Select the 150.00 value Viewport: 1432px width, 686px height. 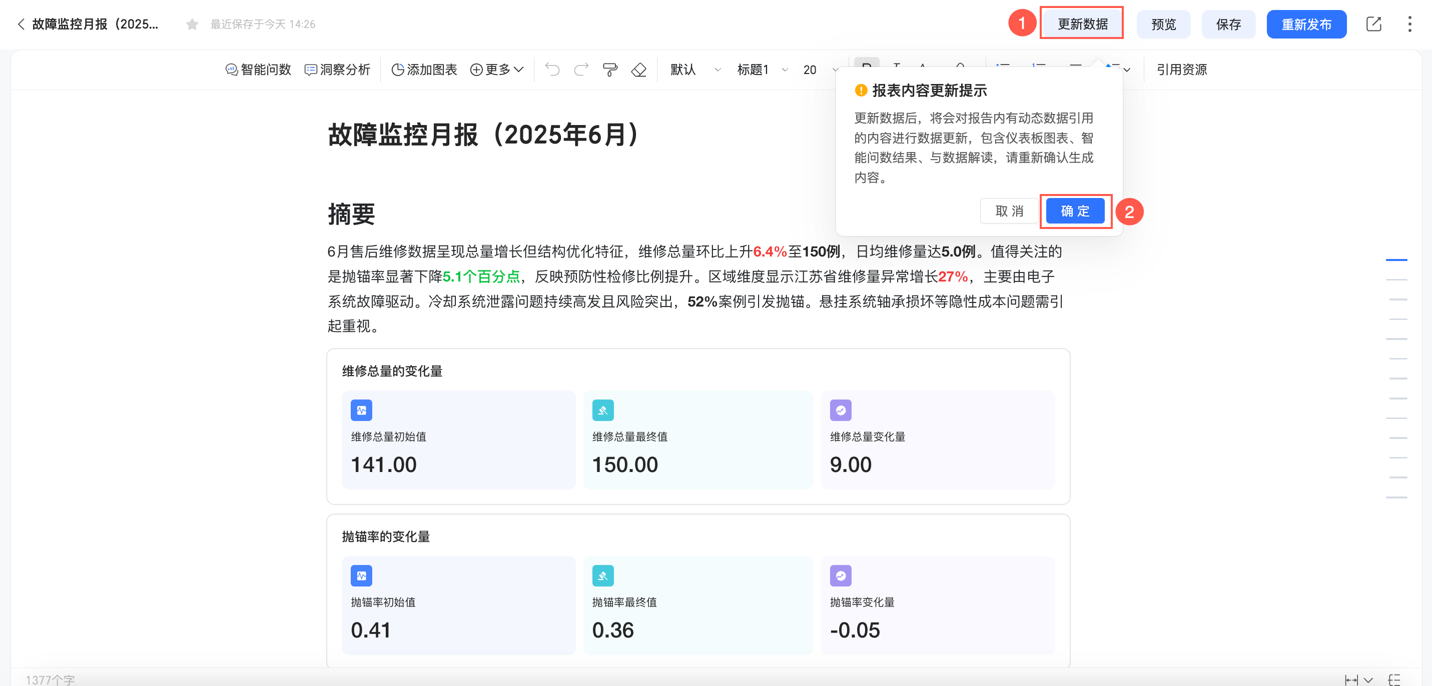pyautogui.click(x=625, y=464)
